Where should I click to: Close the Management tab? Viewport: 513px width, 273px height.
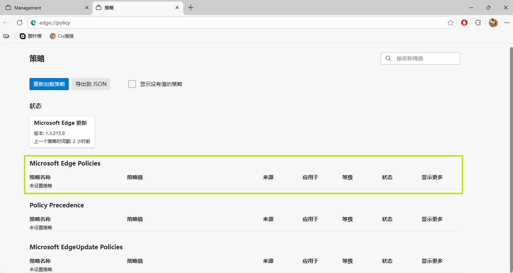(87, 8)
